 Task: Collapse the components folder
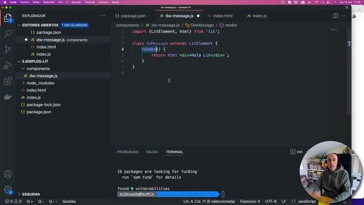click(x=23, y=68)
